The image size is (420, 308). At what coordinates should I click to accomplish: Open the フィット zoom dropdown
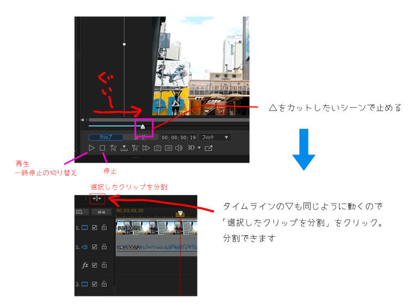tap(215, 137)
